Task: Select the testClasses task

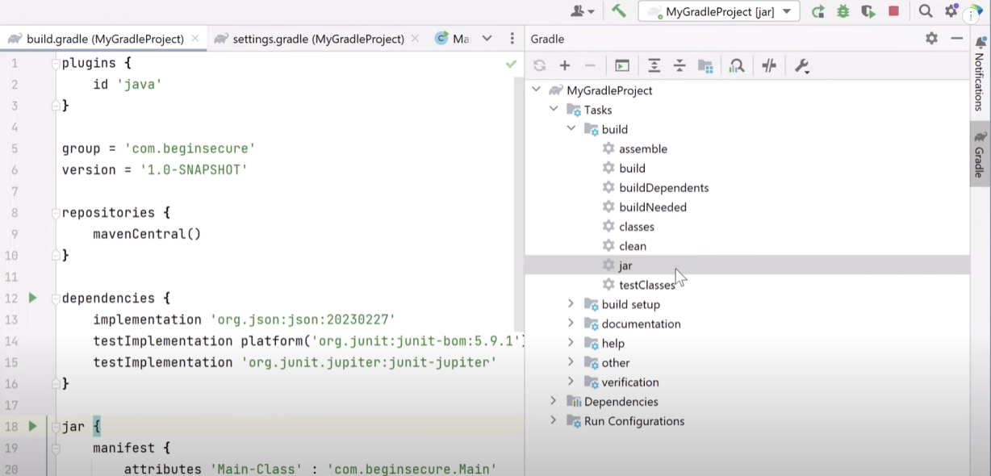Action: click(647, 285)
